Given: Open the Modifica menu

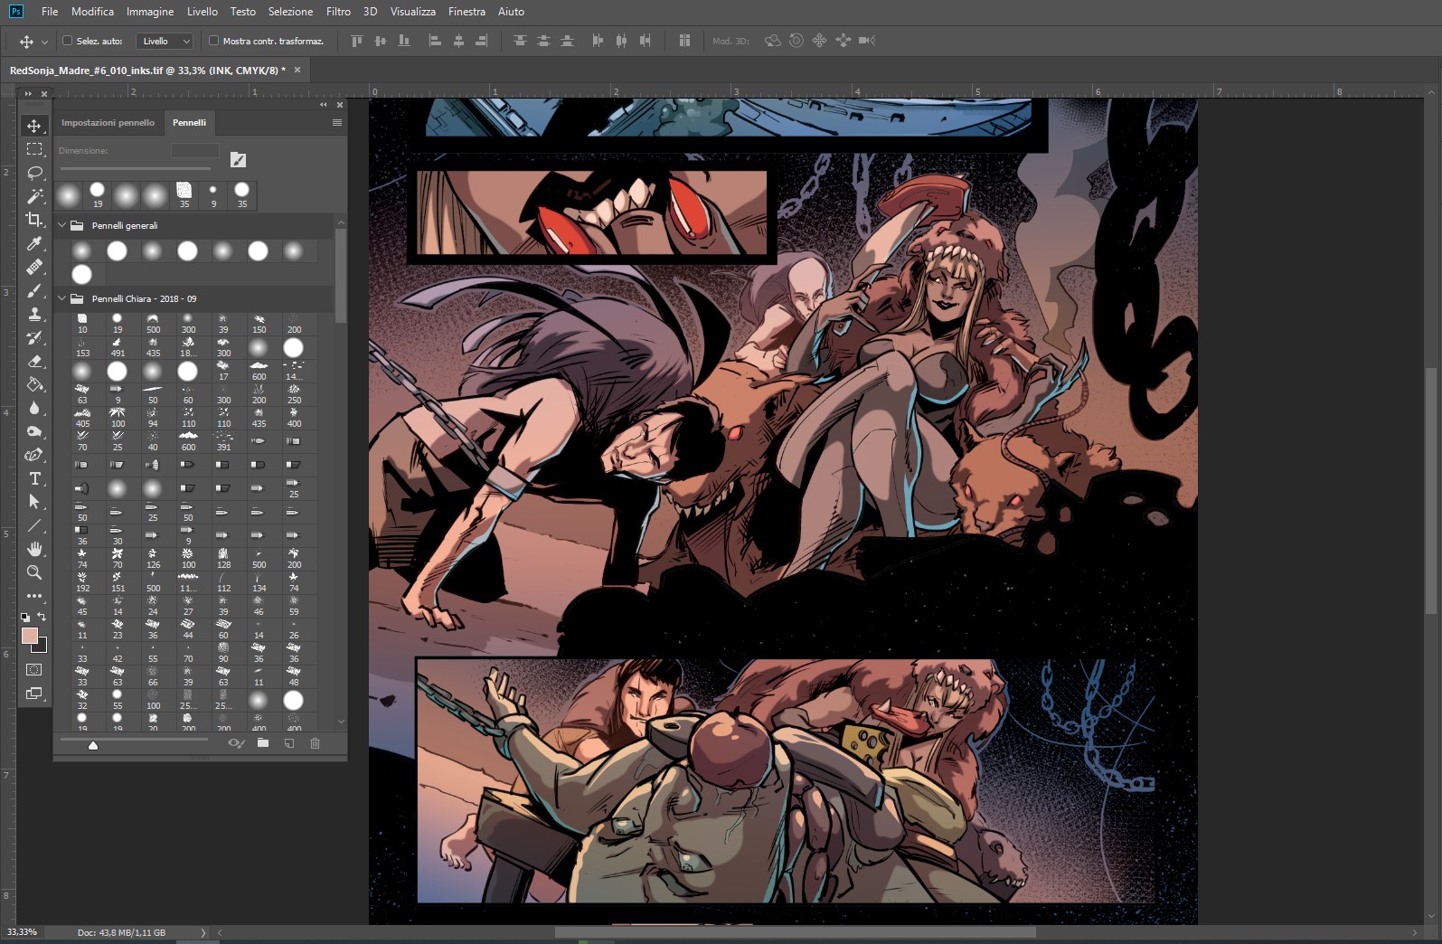Looking at the screenshot, I should coord(92,12).
